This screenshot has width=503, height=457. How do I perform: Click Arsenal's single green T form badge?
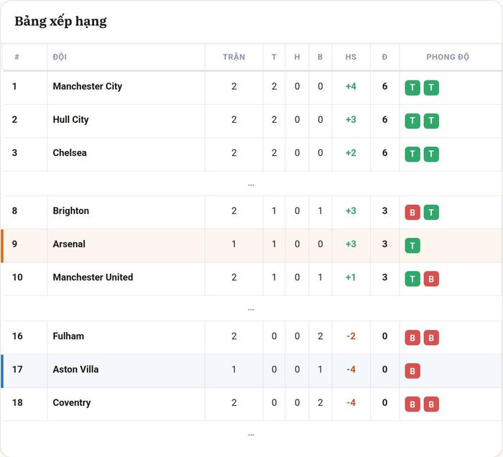click(412, 245)
